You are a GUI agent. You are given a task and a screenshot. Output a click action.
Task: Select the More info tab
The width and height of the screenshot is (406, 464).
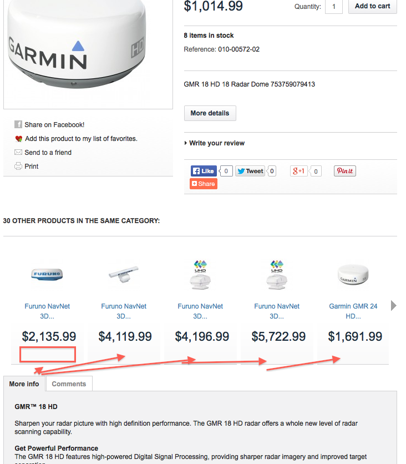point(24,384)
